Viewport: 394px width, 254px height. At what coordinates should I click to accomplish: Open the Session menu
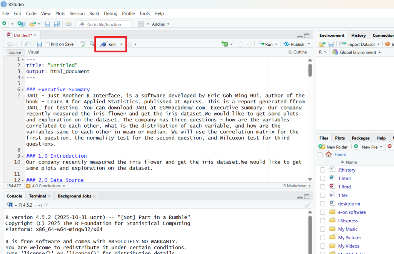[x=77, y=13]
